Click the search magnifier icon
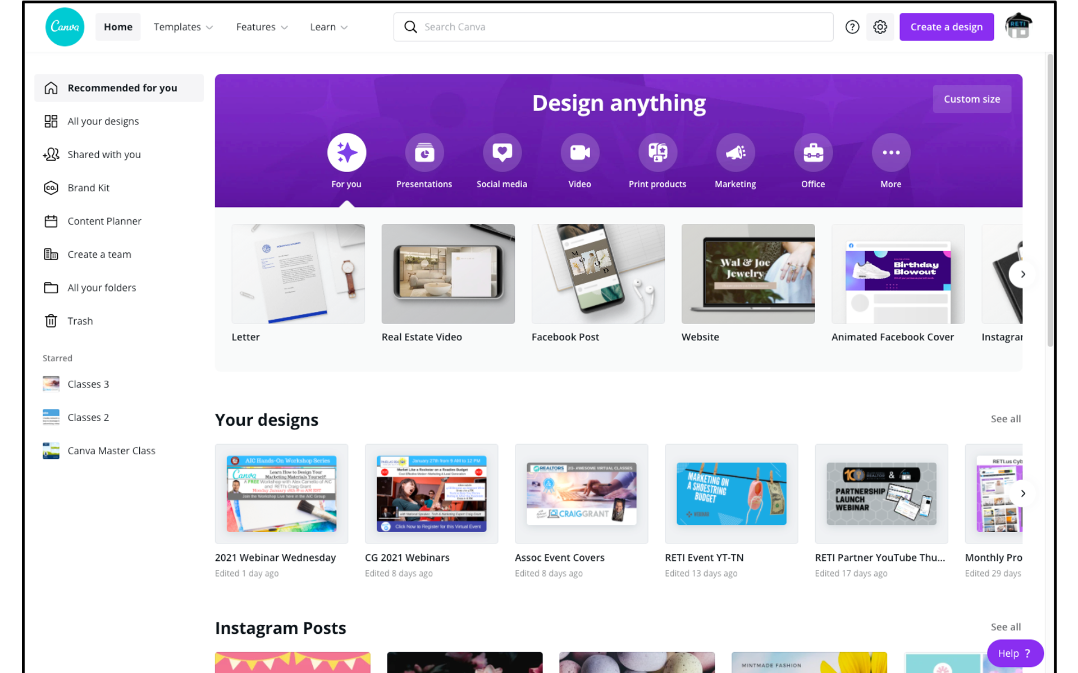This screenshot has width=1078, height=673. tap(410, 26)
